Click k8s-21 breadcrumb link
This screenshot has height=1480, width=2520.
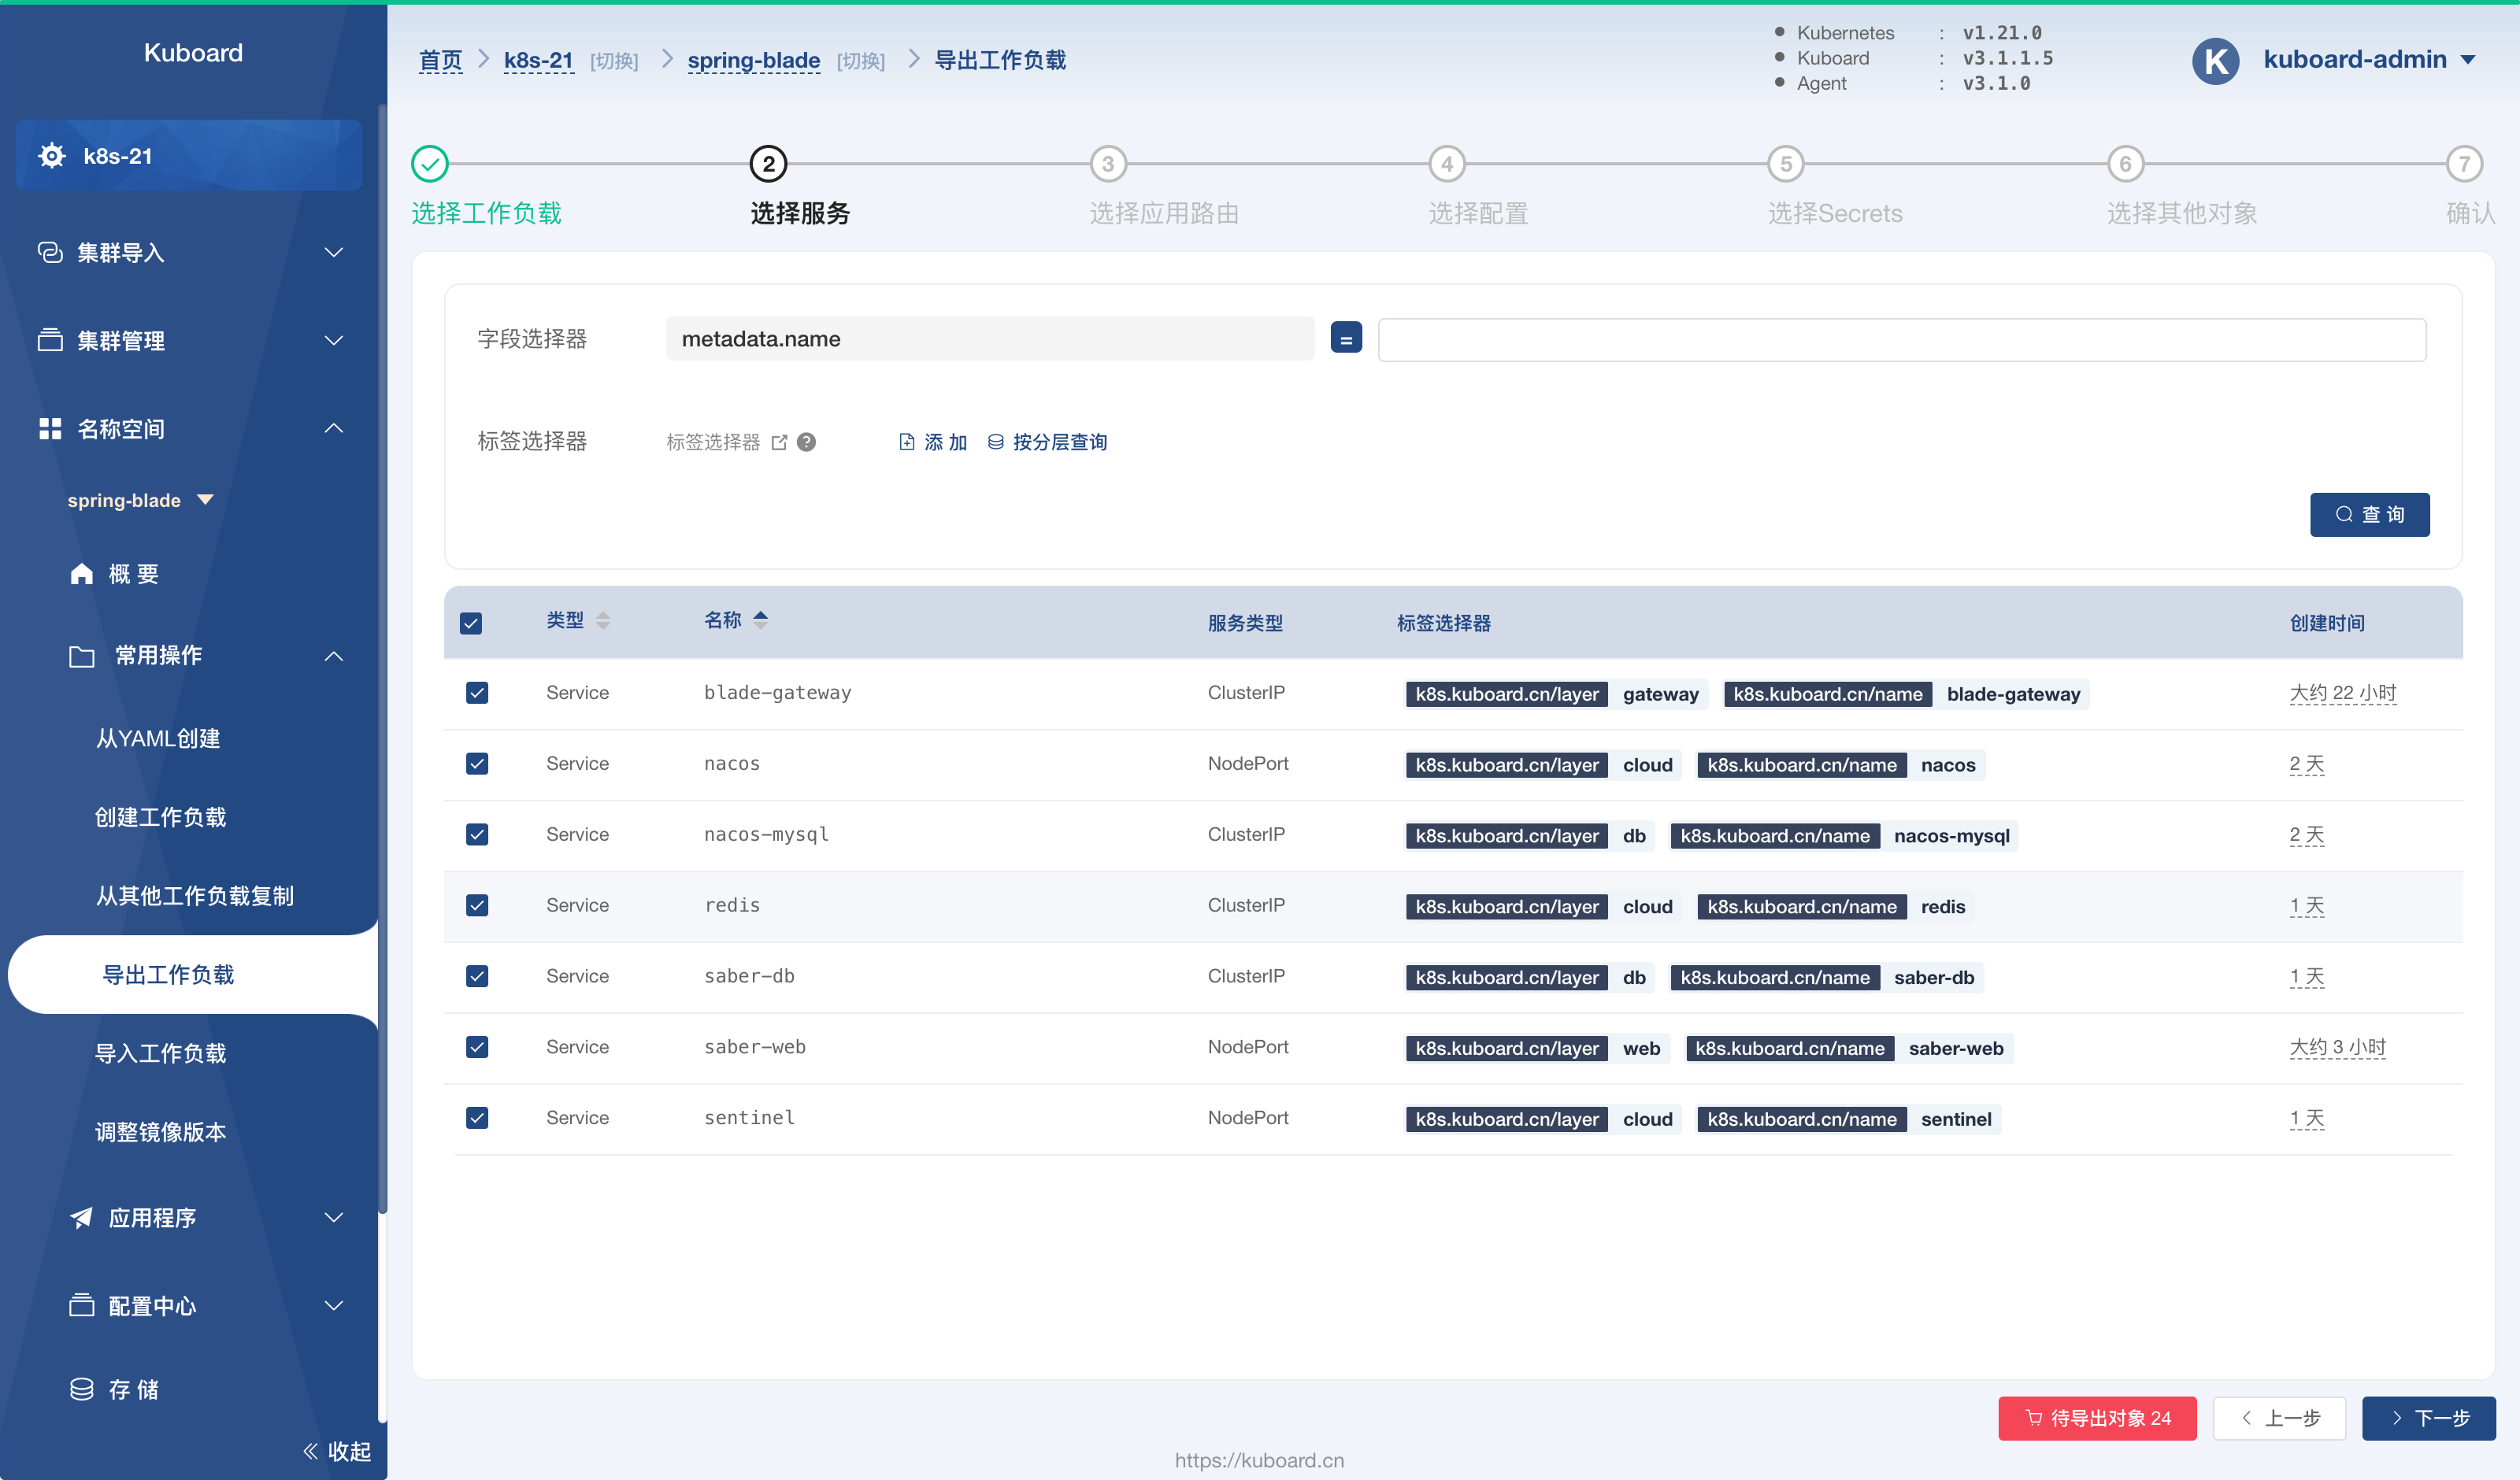538,60
